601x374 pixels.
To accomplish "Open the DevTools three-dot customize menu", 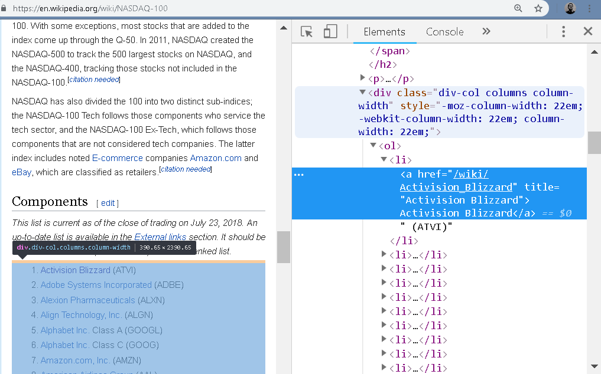I will [x=563, y=31].
